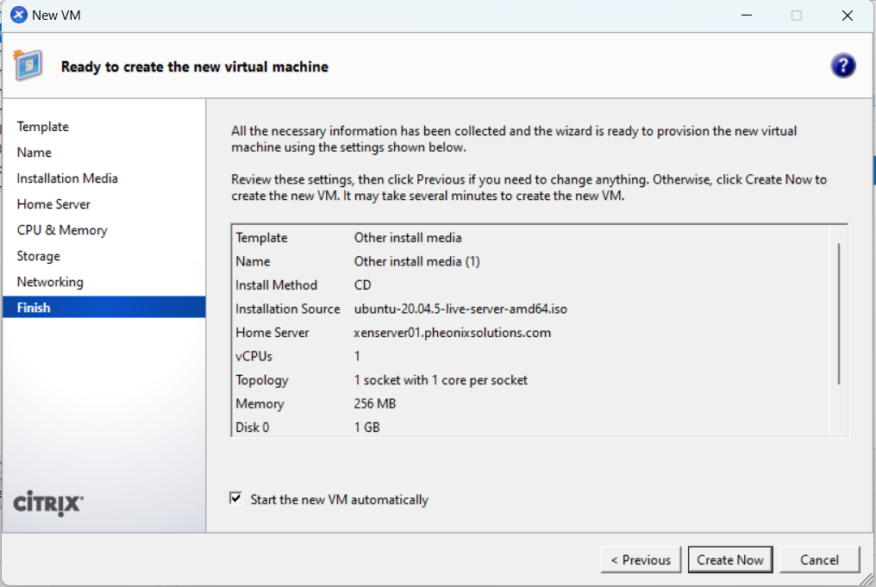
Task: Cancel the New VM wizard
Action: coord(819,559)
